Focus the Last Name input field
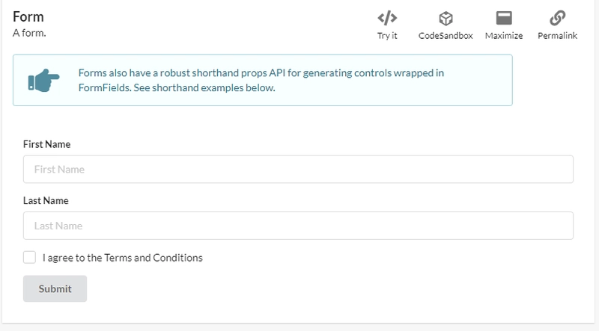The height and width of the screenshot is (331, 599). pos(298,226)
